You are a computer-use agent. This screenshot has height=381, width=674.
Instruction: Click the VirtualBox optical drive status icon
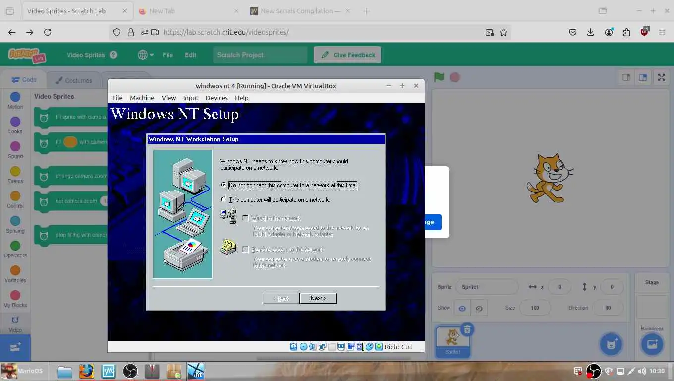304,347
